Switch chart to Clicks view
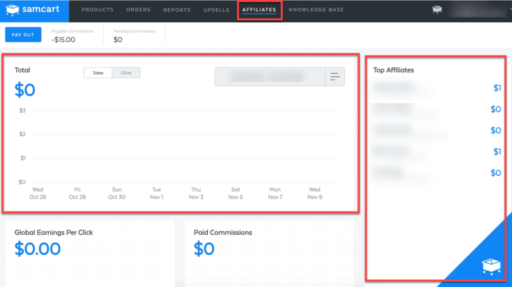The image size is (512, 287). (x=126, y=73)
